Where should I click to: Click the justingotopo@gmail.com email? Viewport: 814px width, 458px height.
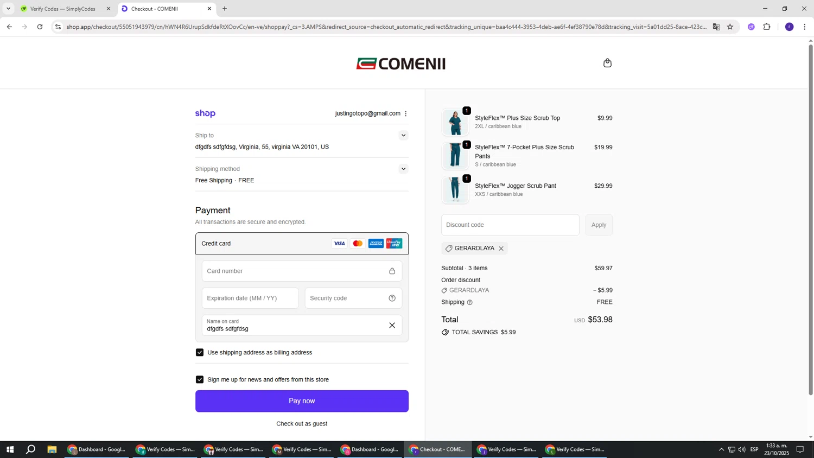pos(367,113)
